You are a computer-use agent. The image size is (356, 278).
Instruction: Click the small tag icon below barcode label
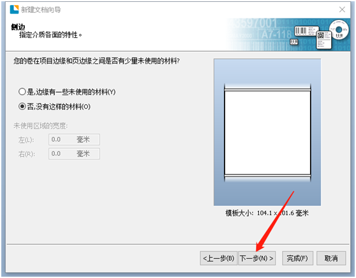(x=294, y=42)
